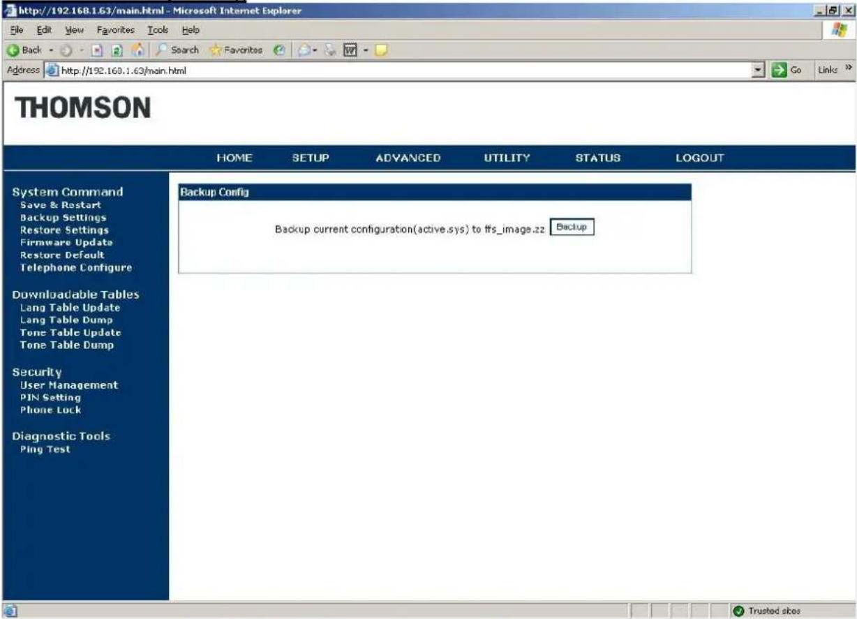
Task: Stop loading with the Stop icon
Action: (x=96, y=50)
